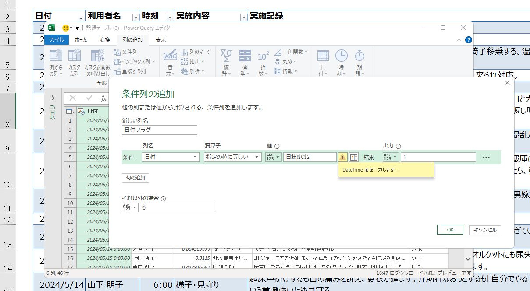Click the info icon next to 値

(x=277, y=147)
